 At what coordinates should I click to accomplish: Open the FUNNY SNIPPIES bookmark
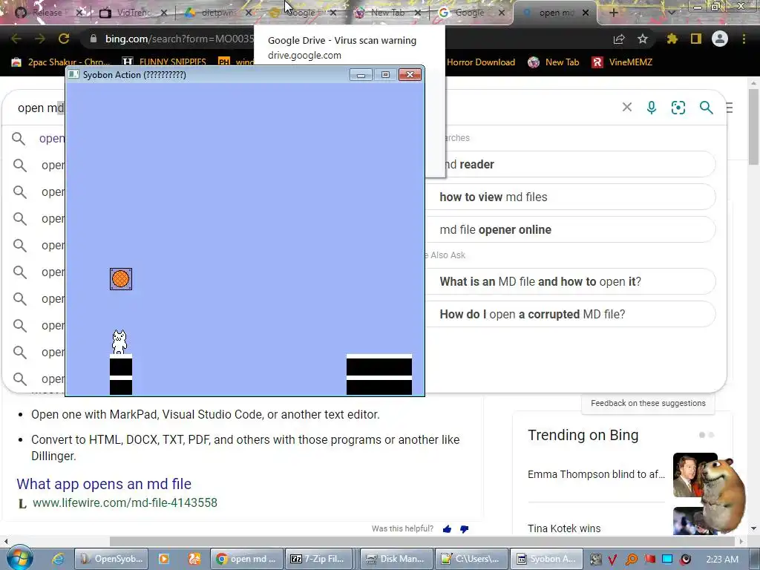(x=165, y=62)
